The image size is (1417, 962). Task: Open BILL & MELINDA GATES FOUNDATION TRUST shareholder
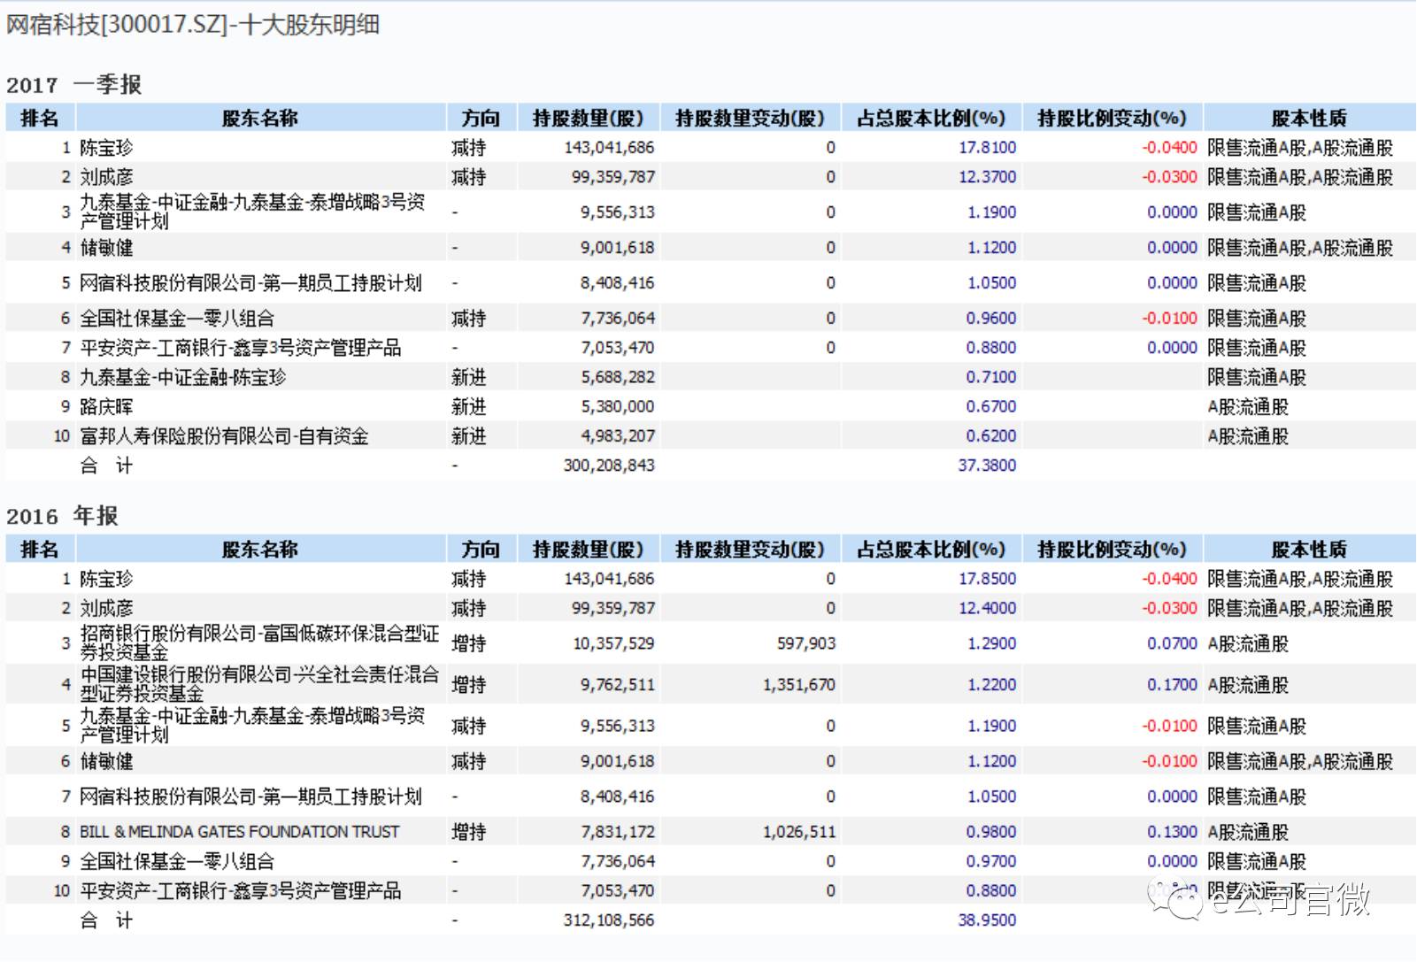point(239,832)
